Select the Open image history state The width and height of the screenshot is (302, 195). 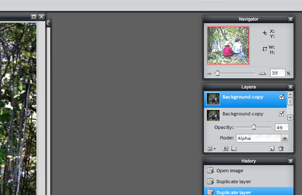(249, 170)
